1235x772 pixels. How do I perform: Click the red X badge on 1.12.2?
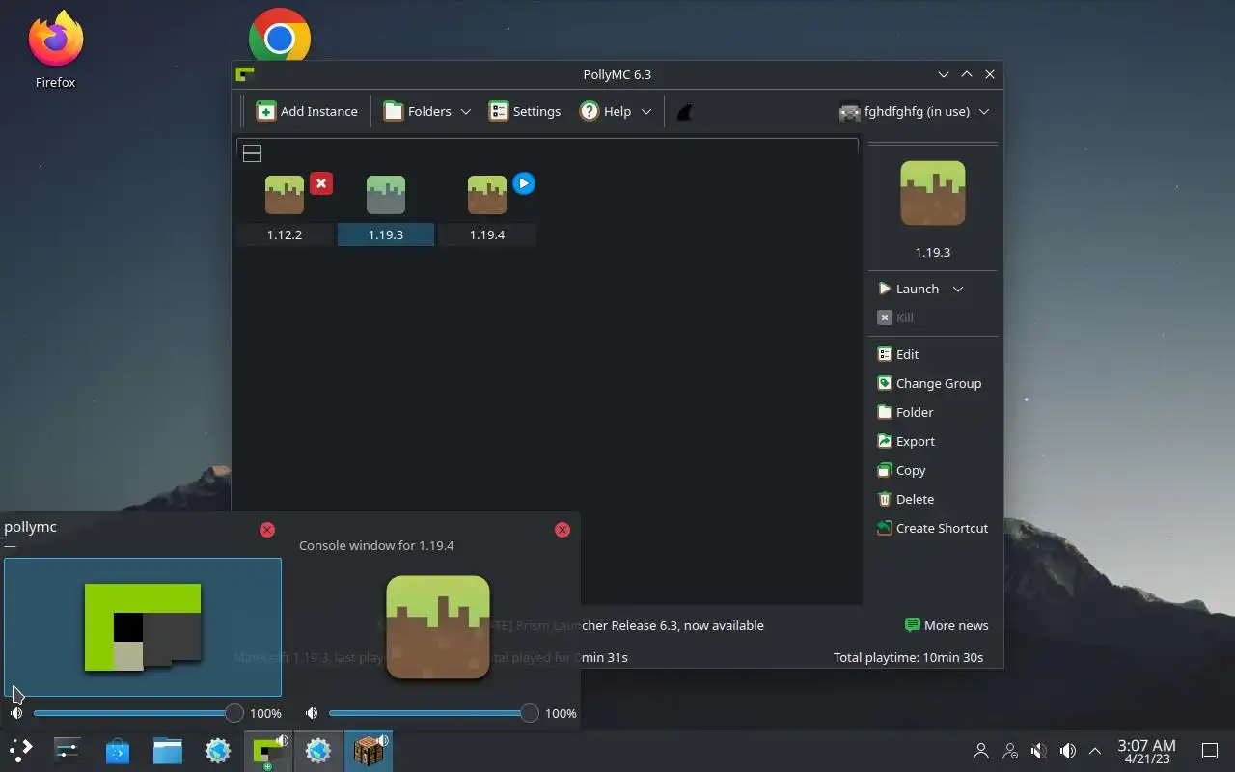point(321,183)
